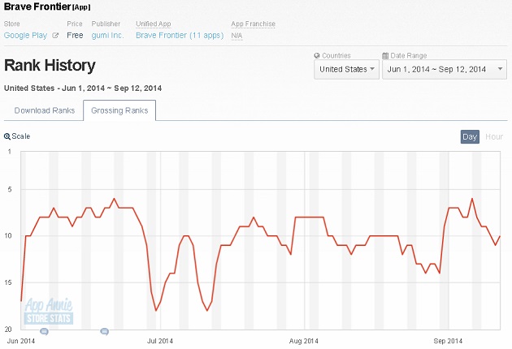This screenshot has height=349, width=512.
Task: Open the United States countries dropdown
Action: tap(346, 69)
